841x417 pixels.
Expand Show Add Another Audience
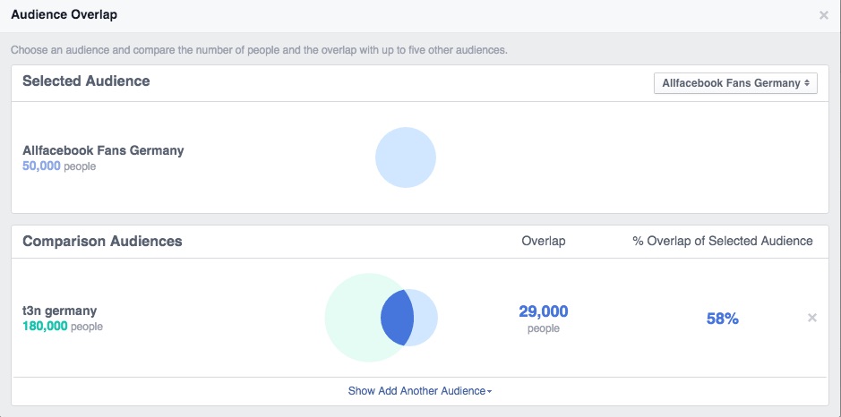[x=420, y=391]
